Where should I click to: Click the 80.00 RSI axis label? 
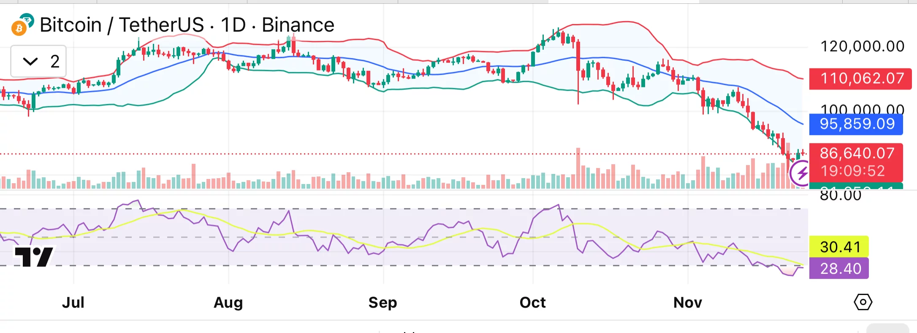[x=840, y=196]
